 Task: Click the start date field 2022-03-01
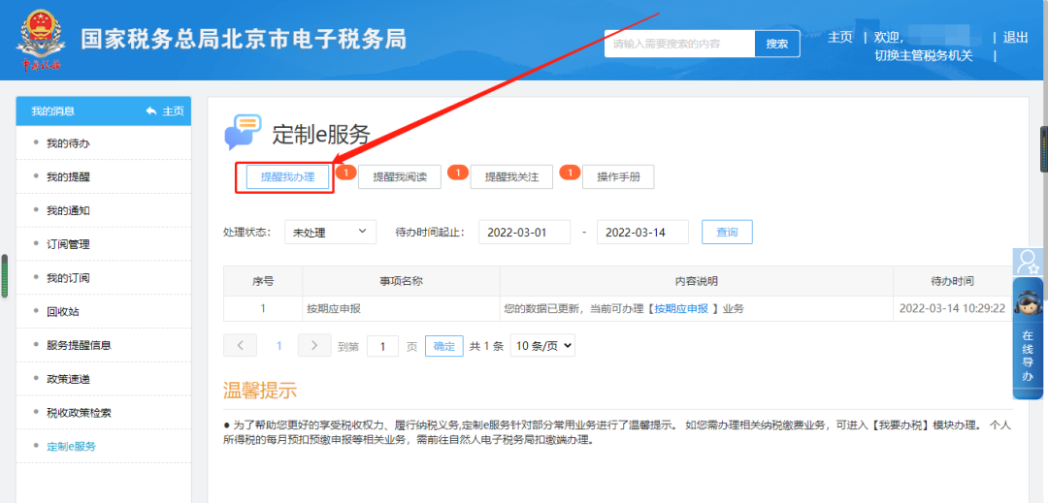(x=525, y=233)
